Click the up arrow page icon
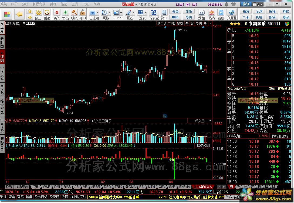The height and width of the screenshot is (203, 294). point(29,12)
